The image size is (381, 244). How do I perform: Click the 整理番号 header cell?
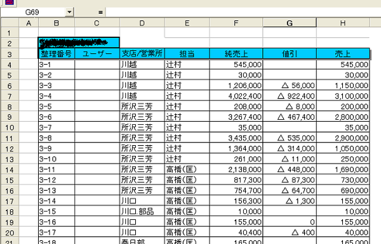click(x=57, y=54)
